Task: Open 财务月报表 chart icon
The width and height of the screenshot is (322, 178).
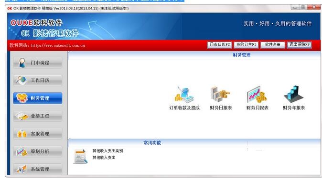Action: click(257, 95)
